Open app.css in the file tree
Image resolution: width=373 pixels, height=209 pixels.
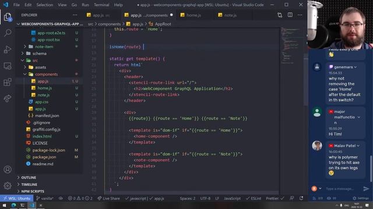pos(41,102)
